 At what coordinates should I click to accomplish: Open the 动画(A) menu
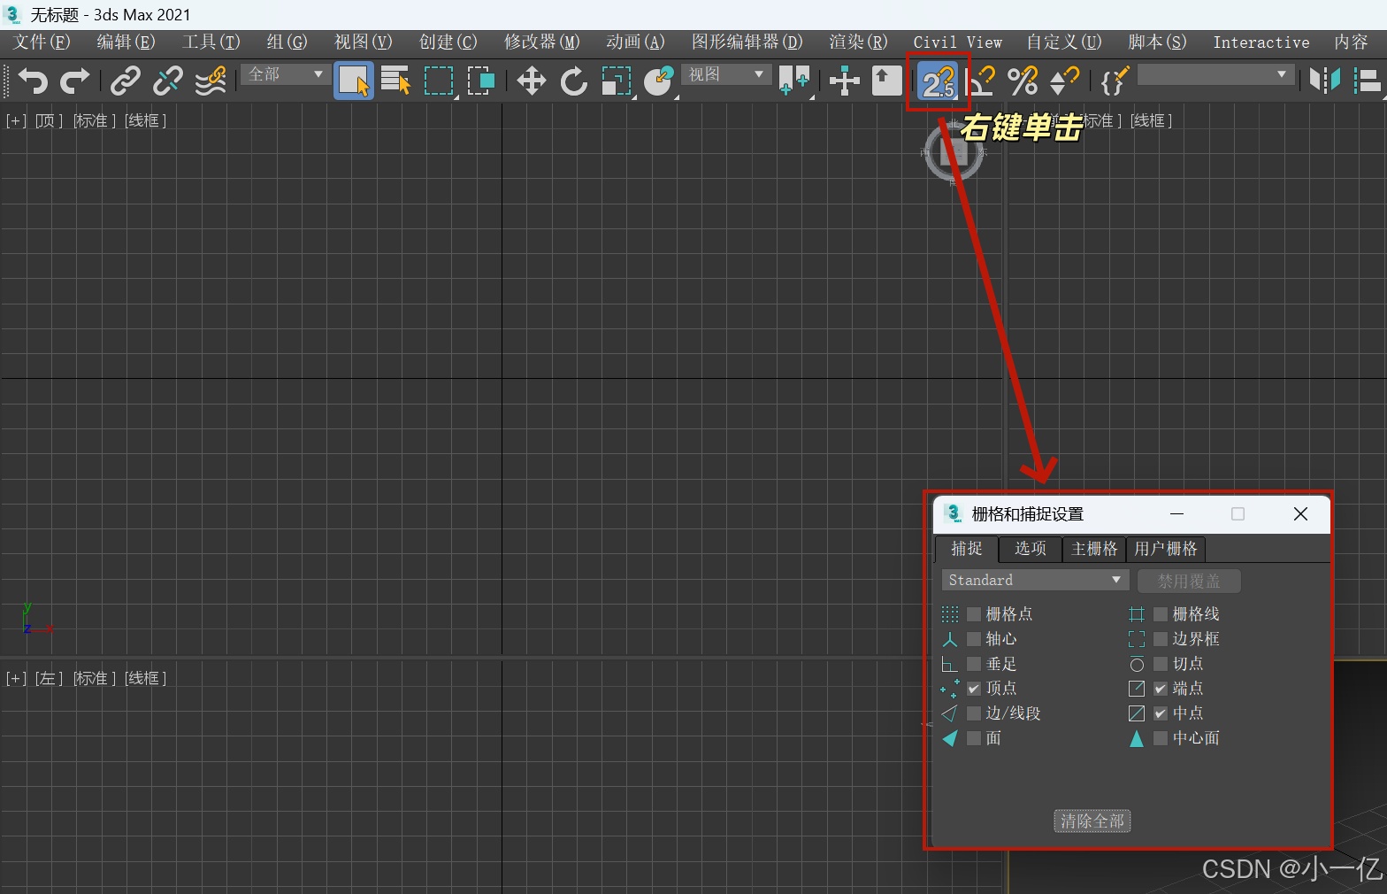pos(635,42)
